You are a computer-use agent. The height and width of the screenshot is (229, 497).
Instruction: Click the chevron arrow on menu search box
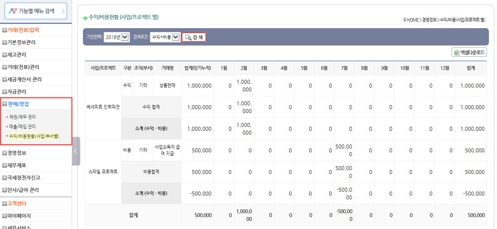[x=63, y=11]
